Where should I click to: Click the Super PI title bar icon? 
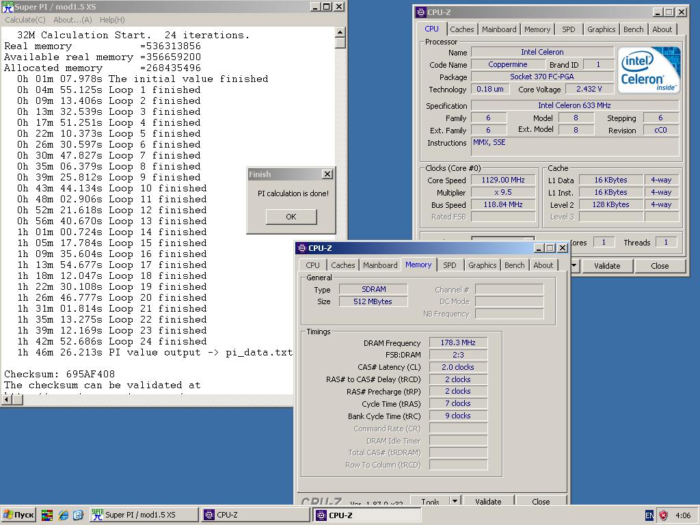pyautogui.click(x=8, y=7)
